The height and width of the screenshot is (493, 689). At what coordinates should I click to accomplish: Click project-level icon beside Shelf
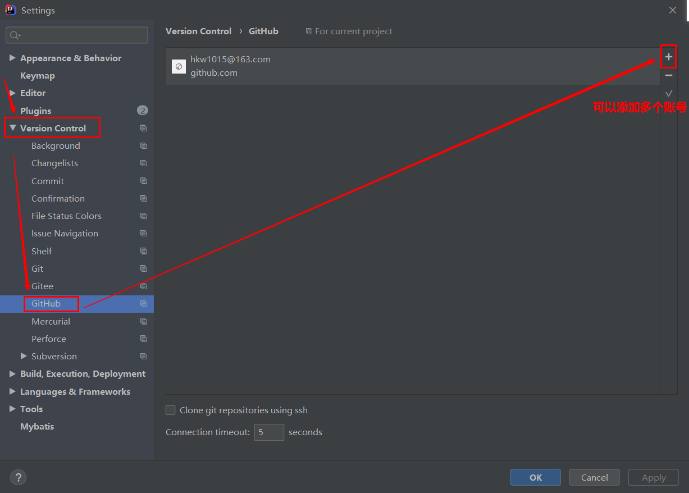click(x=144, y=251)
